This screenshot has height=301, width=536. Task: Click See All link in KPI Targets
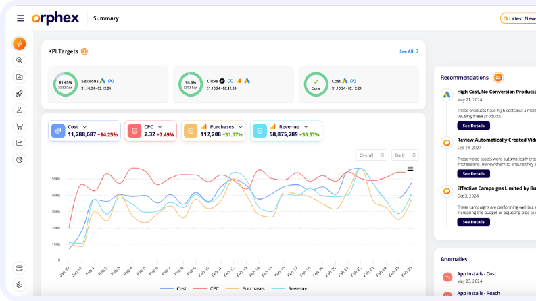409,51
